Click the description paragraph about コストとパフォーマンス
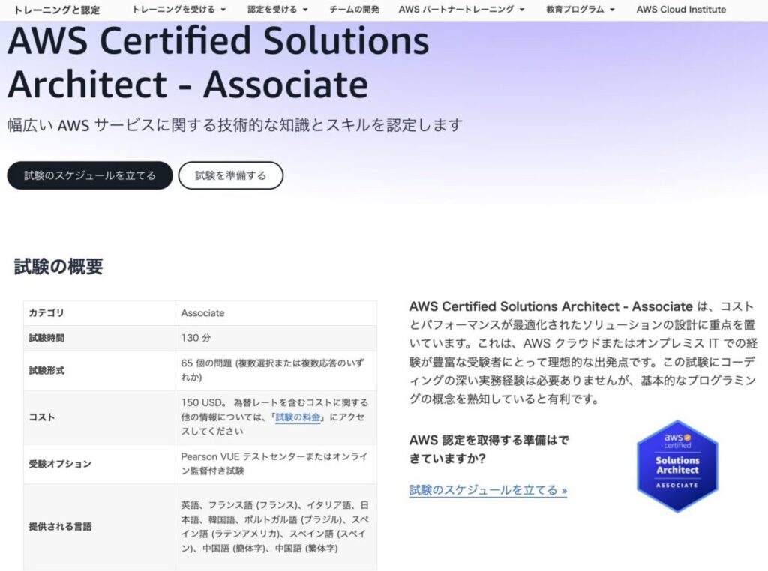This screenshot has height=571, width=768. [583, 353]
